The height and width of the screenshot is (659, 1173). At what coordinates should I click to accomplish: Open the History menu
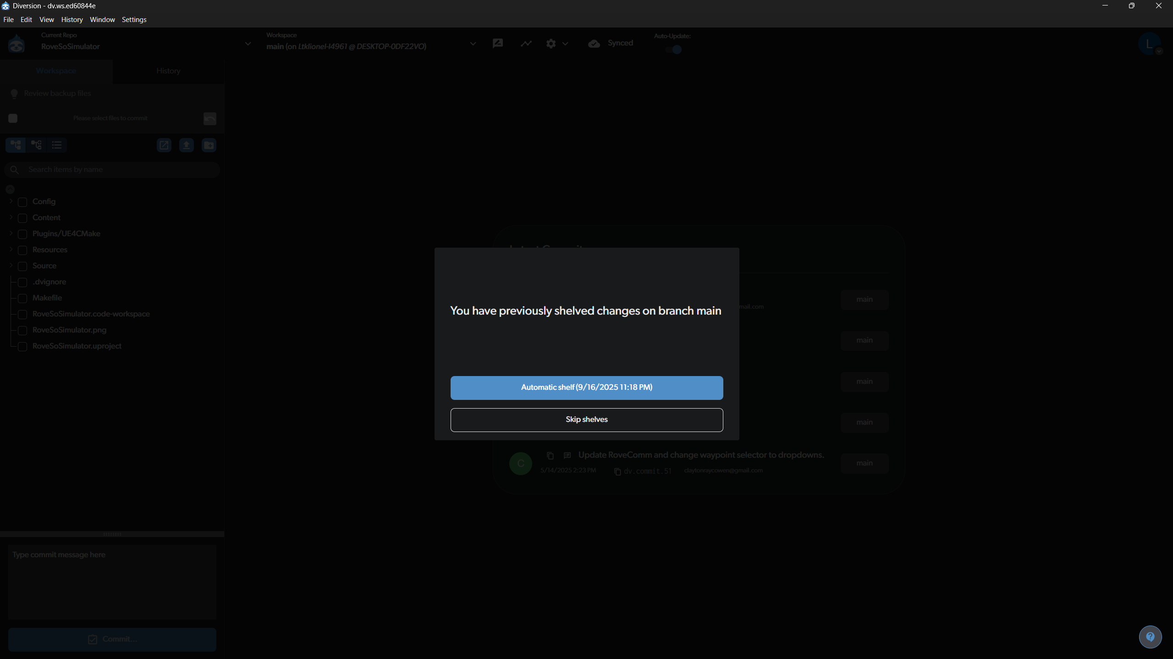pos(72,20)
